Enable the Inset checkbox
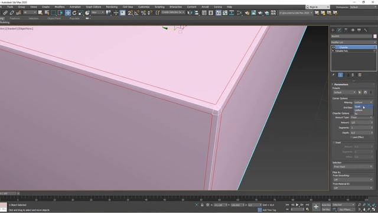The image size is (378, 213). (334, 143)
